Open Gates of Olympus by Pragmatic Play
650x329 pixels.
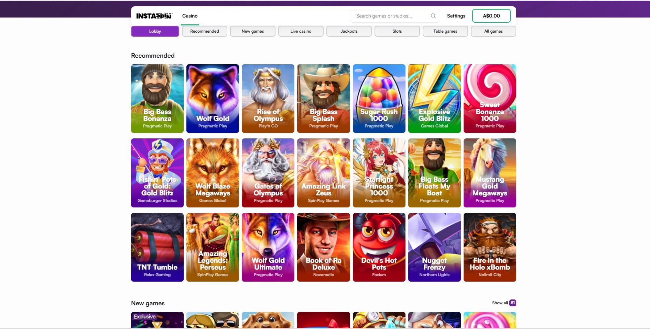[268, 173]
